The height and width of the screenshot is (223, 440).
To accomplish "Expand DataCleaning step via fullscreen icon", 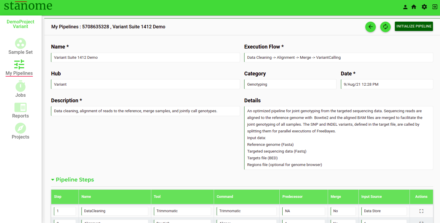I will [x=422, y=211].
